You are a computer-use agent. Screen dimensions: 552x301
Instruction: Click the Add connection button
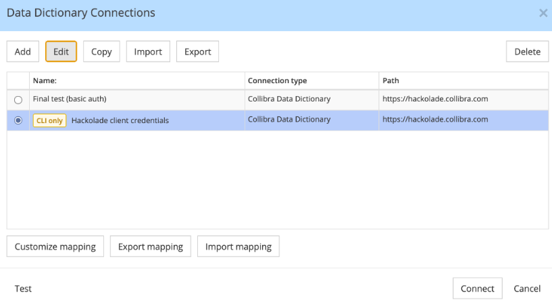click(x=23, y=51)
